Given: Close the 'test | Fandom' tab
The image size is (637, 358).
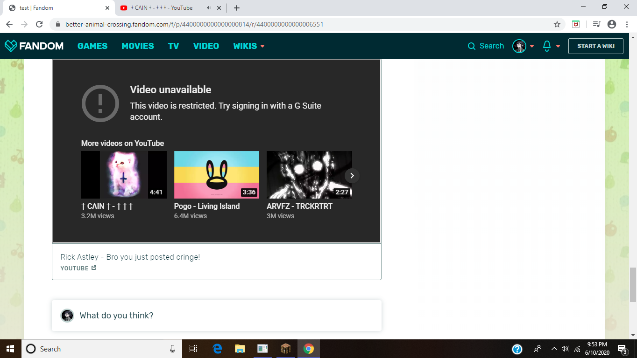Looking at the screenshot, I should point(107,8).
